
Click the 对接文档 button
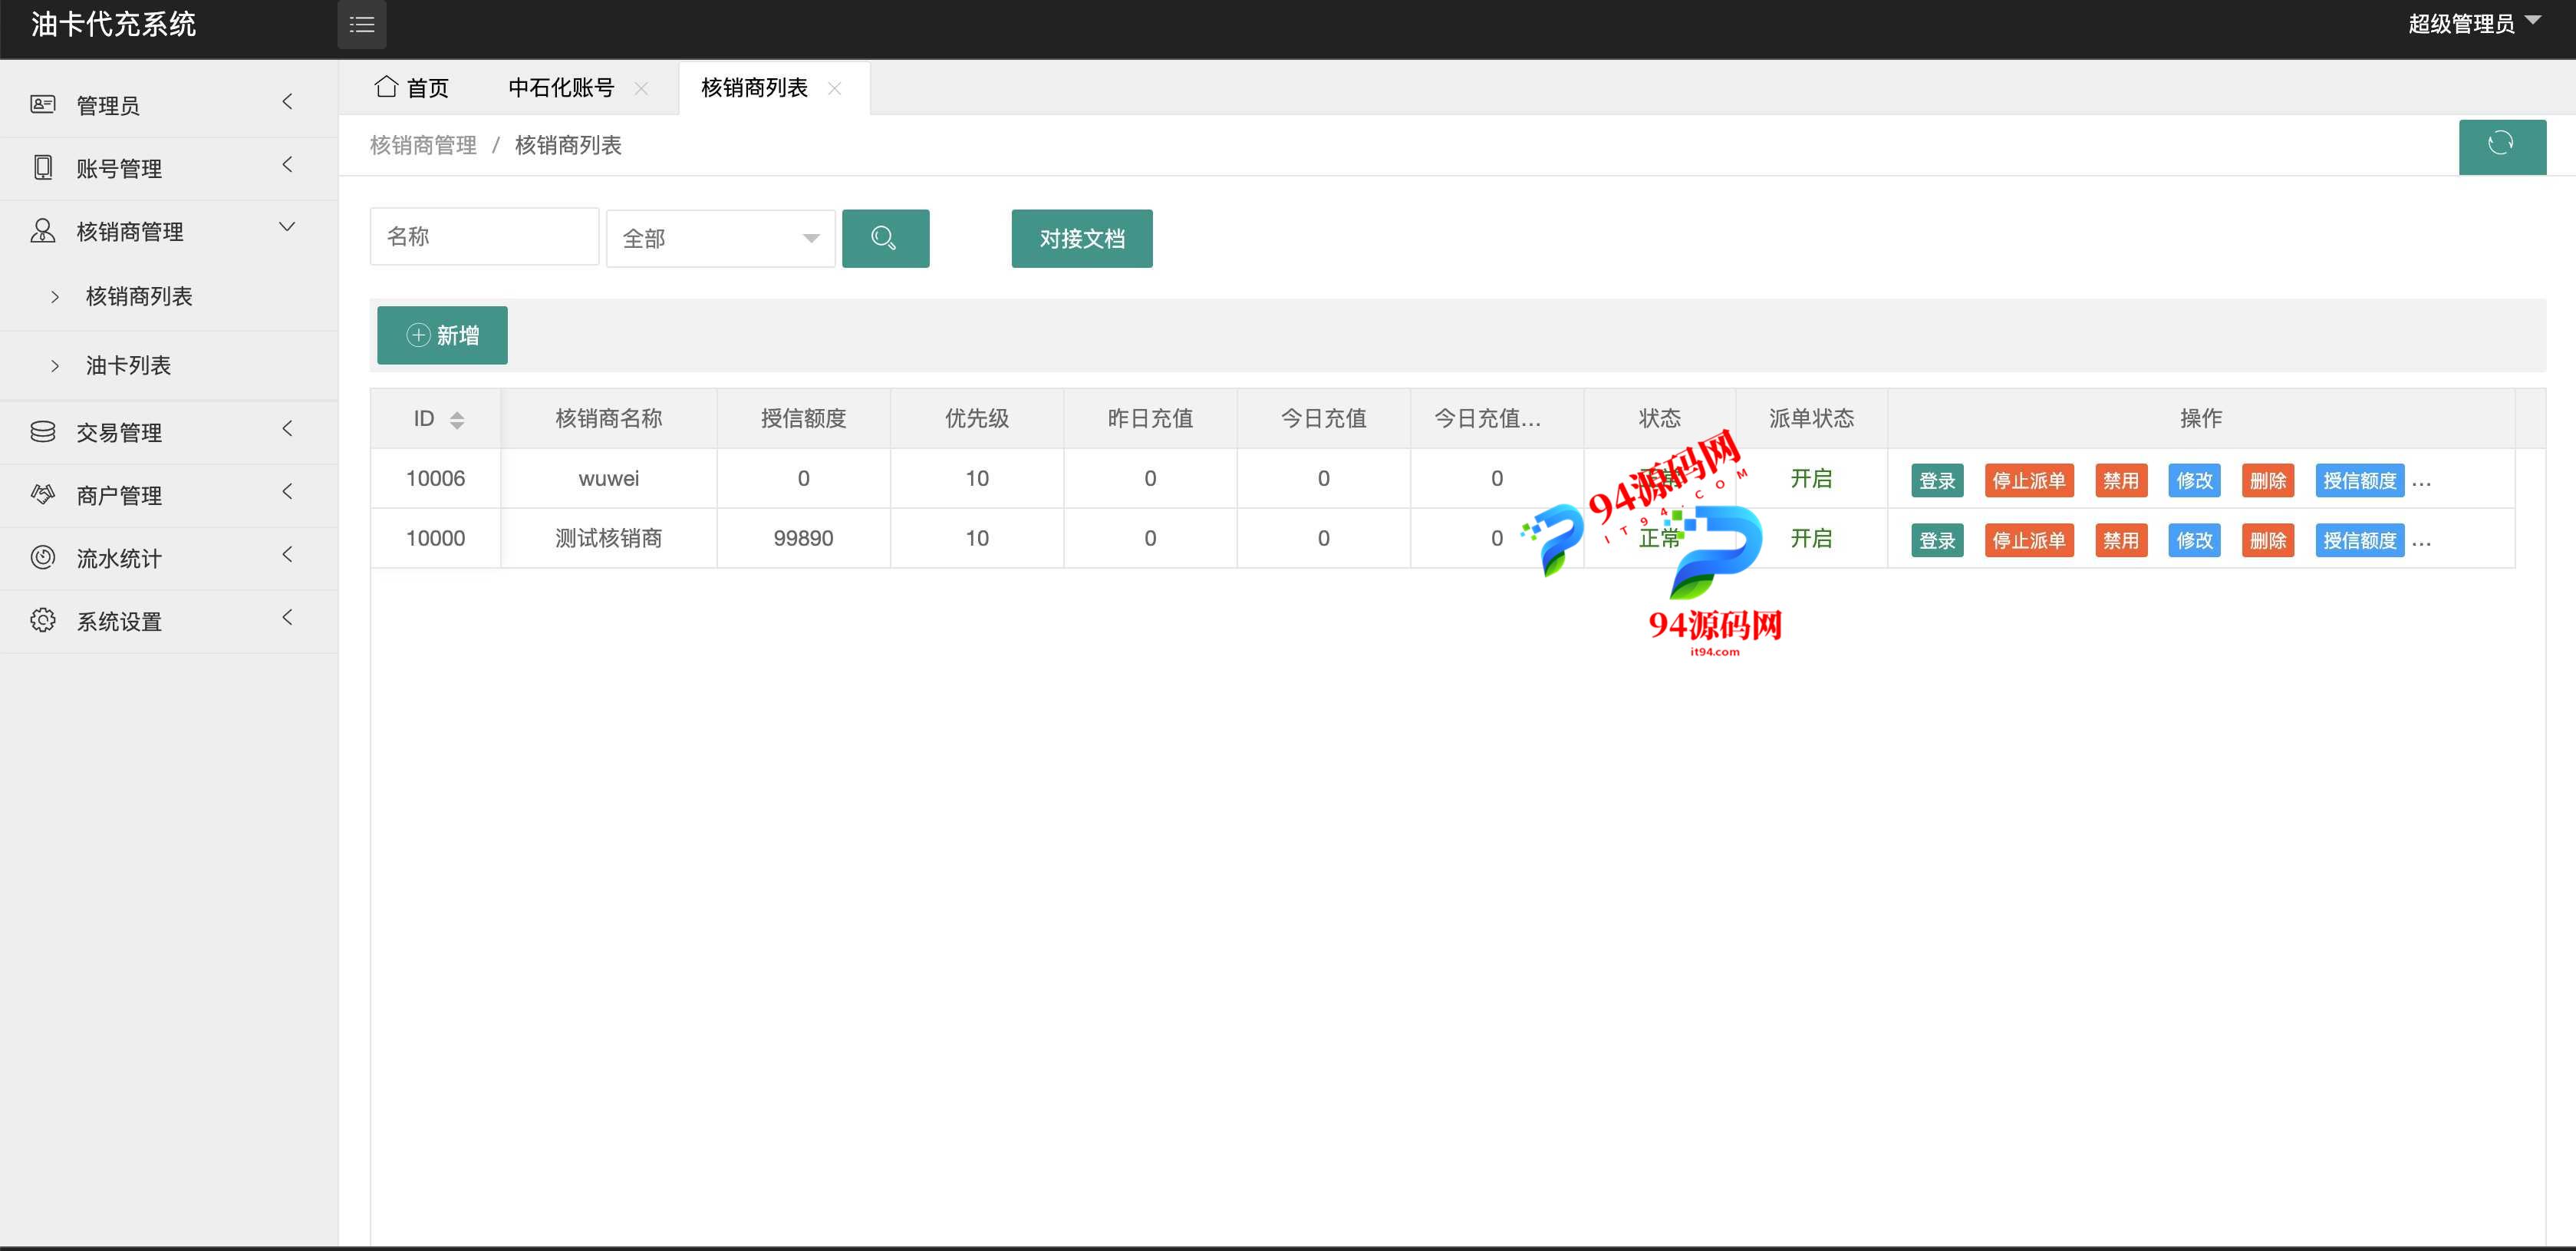tap(1082, 238)
